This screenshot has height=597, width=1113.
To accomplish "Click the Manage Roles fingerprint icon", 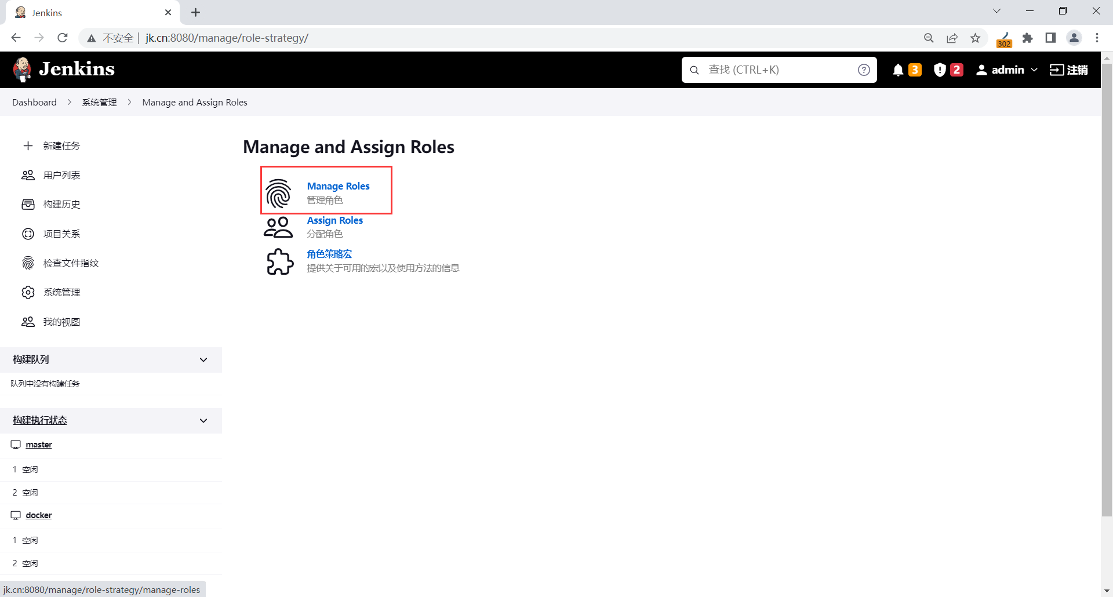I will pyautogui.click(x=278, y=193).
